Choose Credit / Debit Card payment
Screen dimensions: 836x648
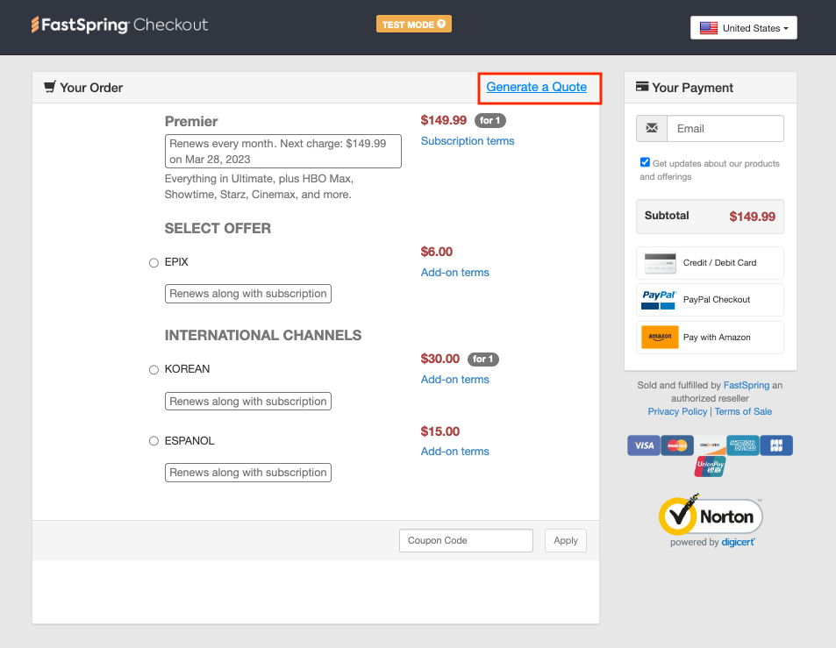(x=710, y=263)
